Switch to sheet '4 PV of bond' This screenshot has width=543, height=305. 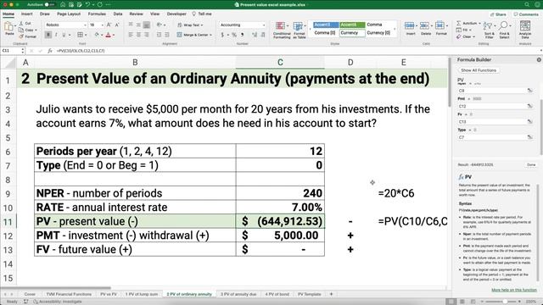(x=277, y=294)
